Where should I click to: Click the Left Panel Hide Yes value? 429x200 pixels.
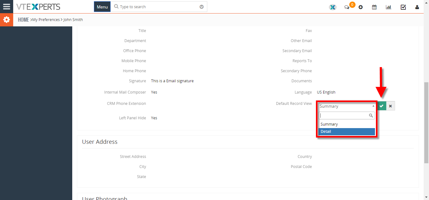(154, 118)
